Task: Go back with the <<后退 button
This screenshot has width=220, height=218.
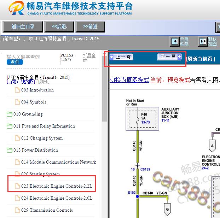Action: point(59,26)
